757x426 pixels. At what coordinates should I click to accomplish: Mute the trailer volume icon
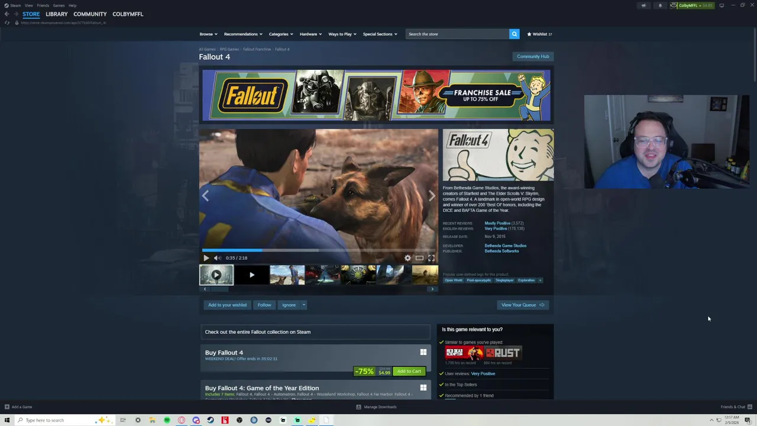pos(217,258)
